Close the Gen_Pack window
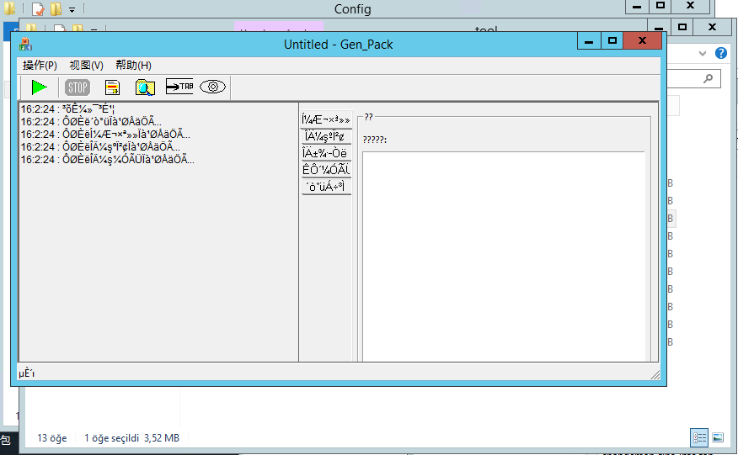 click(x=643, y=41)
